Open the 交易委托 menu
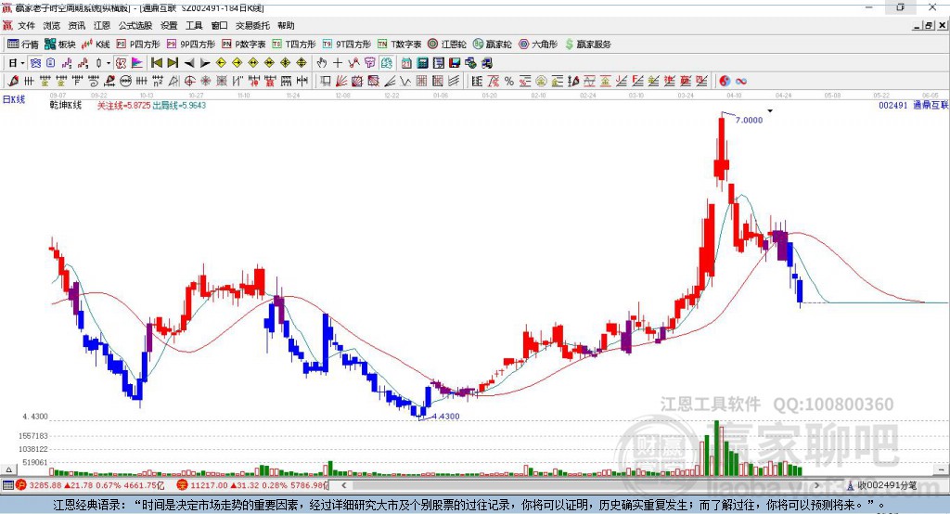The image size is (950, 514). 252,25
